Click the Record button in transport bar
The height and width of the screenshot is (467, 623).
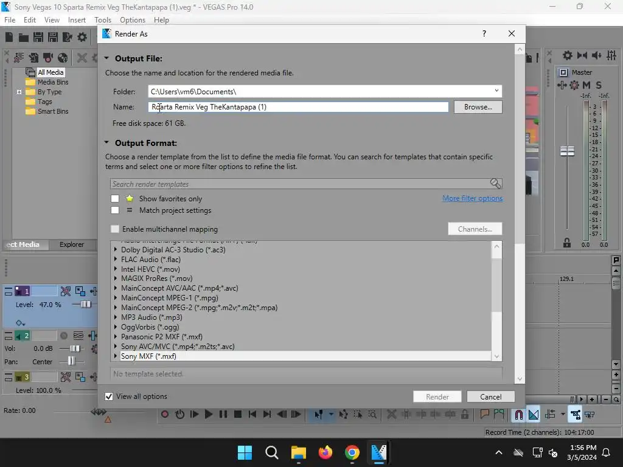(164, 414)
